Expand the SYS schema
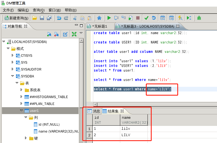The width and height of the screenshot is (217, 143). (12, 62)
